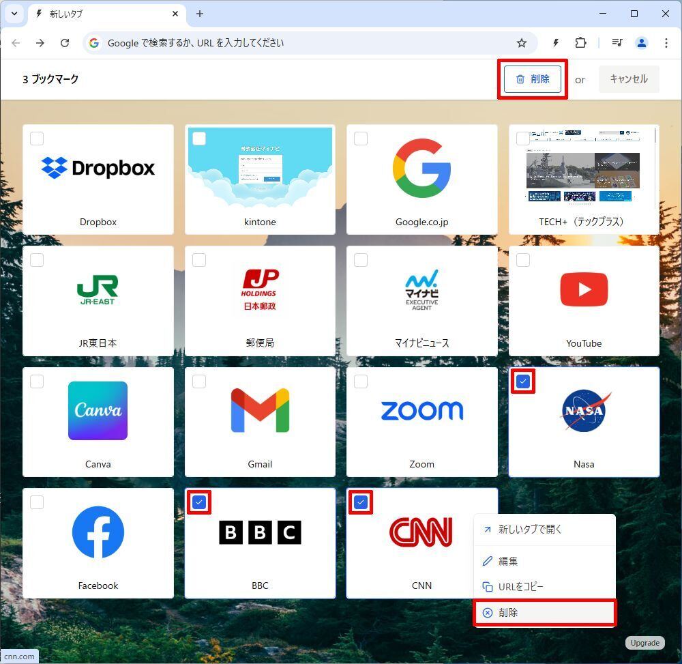Click the 削除 button in top bar
The width and height of the screenshot is (682, 664).
(533, 79)
